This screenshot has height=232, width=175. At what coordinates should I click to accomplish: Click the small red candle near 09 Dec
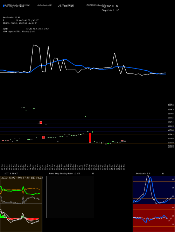click(x=122, y=141)
